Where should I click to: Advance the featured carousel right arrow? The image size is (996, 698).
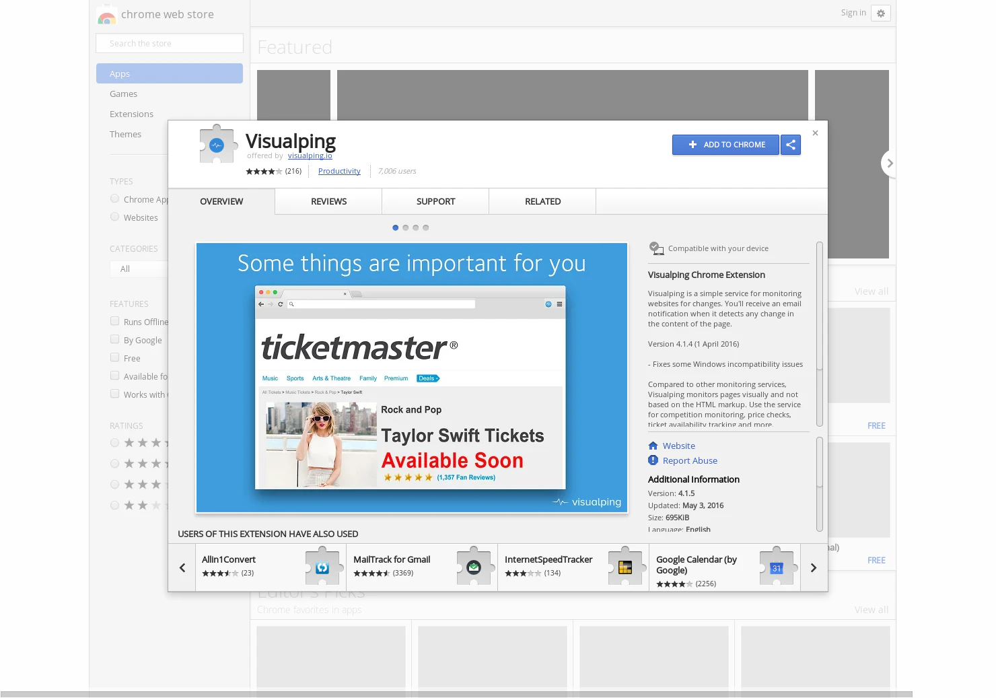click(x=889, y=164)
